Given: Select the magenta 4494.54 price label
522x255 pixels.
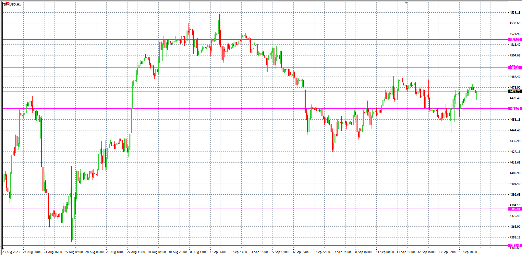Looking at the screenshot, I should tap(515, 68).
